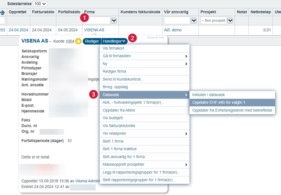
Task: Click the VISENA AS company link
Action: pos(94,30)
